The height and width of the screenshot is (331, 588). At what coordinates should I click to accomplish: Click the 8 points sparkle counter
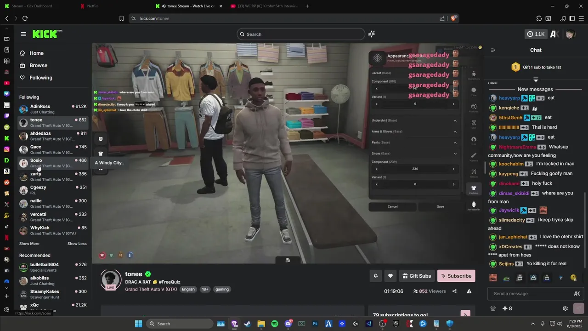[x=507, y=308]
